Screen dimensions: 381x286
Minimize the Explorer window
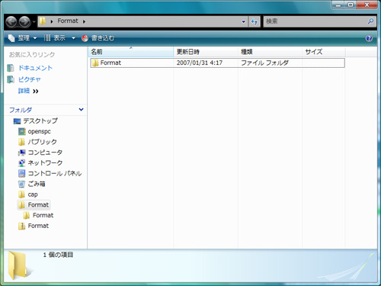click(338, 5)
